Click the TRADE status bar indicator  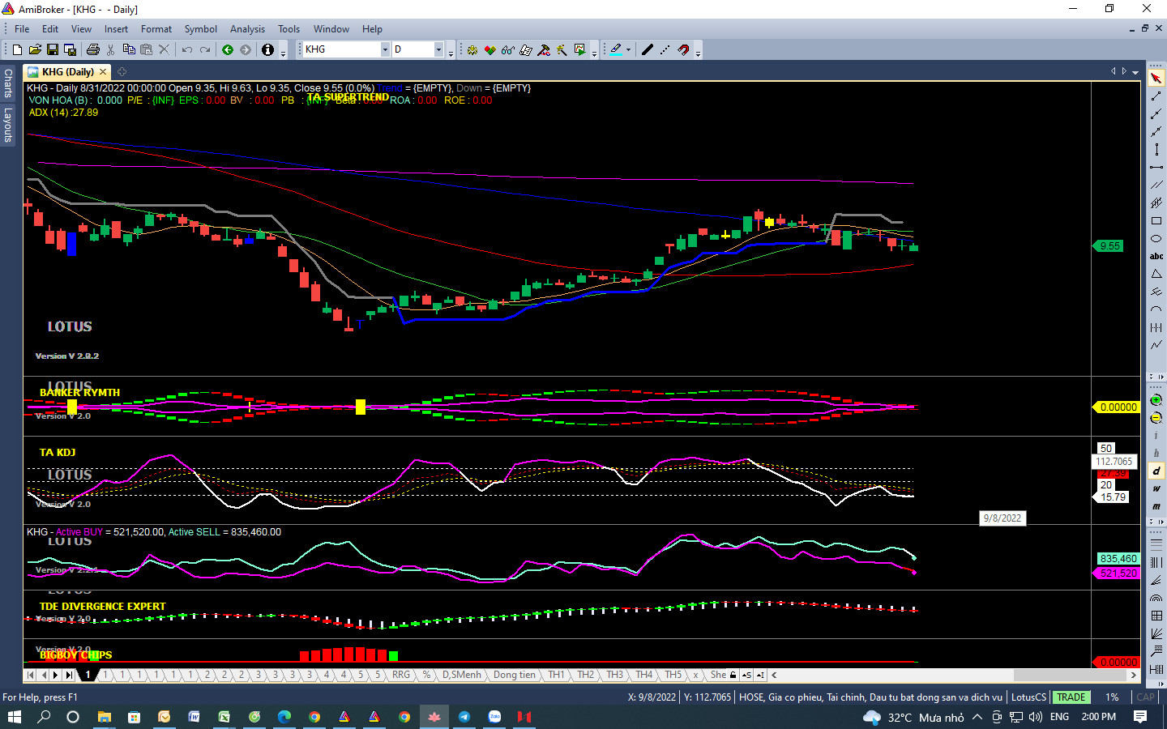point(1071,697)
